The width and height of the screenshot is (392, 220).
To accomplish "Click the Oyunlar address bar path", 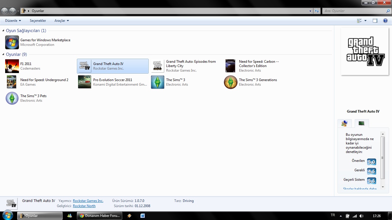I will pyautogui.click(x=38, y=11).
